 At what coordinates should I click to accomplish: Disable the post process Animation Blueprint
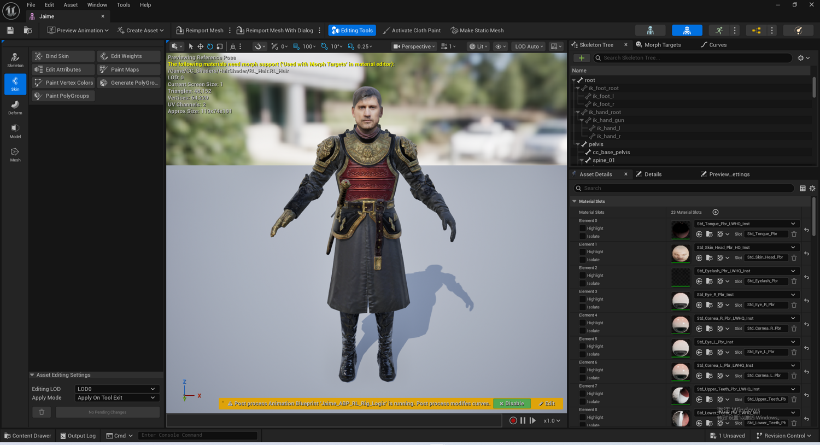coord(512,403)
